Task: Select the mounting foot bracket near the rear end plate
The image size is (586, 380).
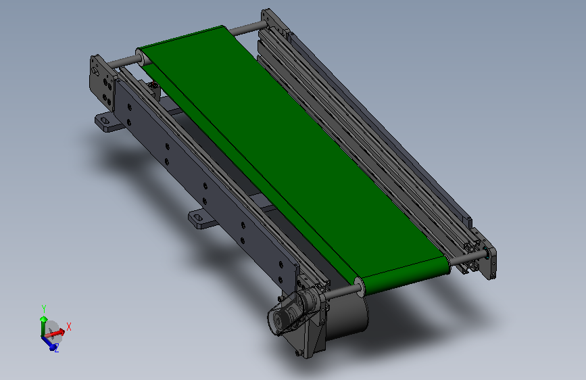Action: tap(109, 122)
